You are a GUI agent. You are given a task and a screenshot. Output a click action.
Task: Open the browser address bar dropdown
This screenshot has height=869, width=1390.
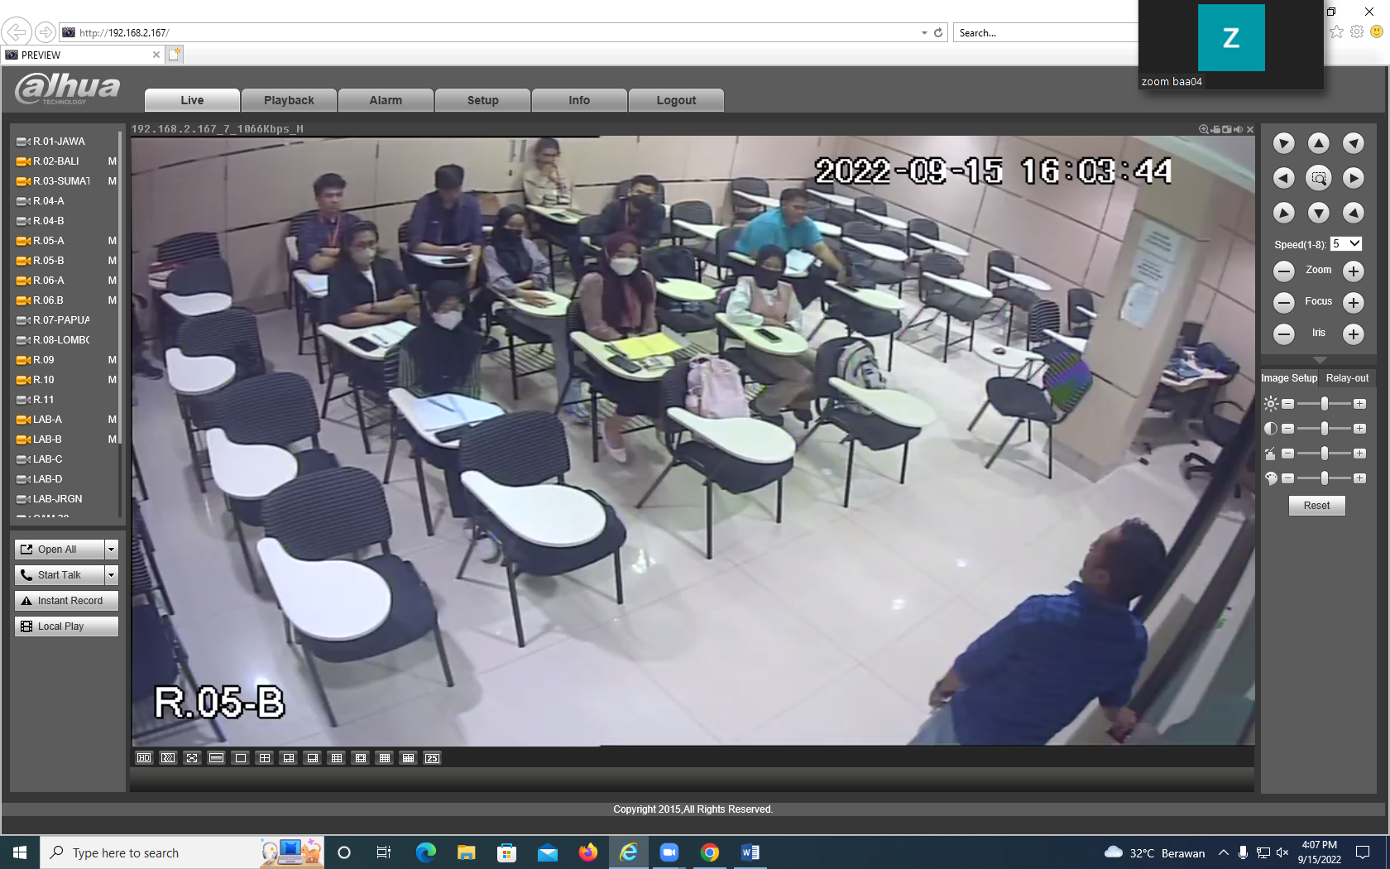tap(924, 33)
